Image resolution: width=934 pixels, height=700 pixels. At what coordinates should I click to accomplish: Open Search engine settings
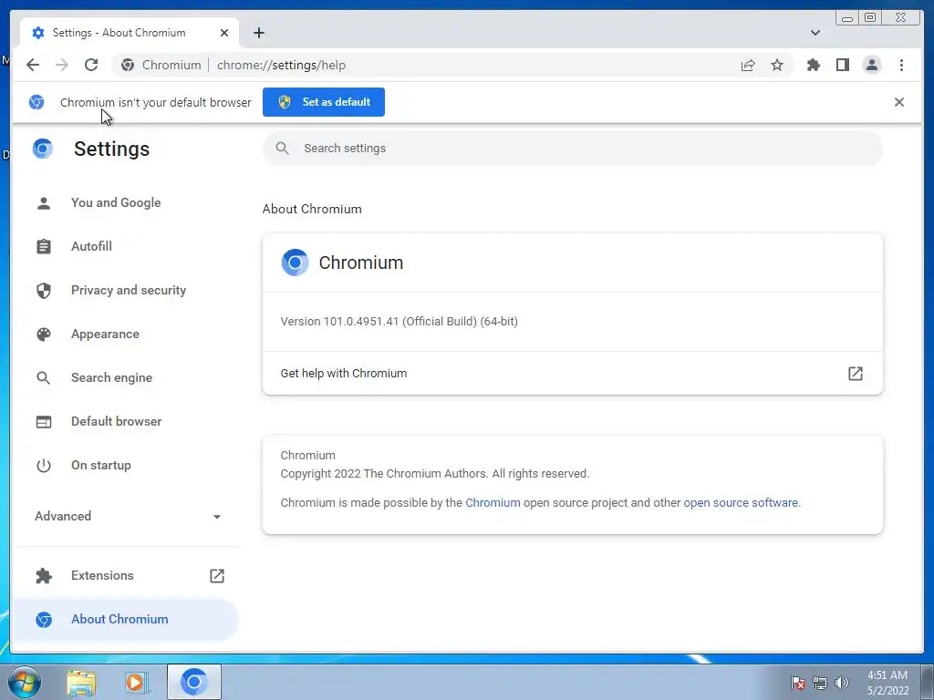click(x=111, y=378)
